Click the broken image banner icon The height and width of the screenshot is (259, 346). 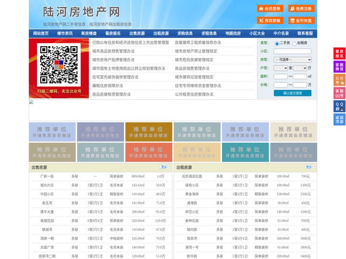(x=31, y=102)
